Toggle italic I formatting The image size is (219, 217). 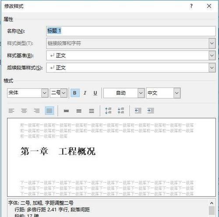pyautogui.click(x=85, y=93)
